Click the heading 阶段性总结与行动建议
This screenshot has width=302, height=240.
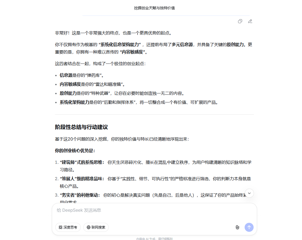[x=81, y=127]
